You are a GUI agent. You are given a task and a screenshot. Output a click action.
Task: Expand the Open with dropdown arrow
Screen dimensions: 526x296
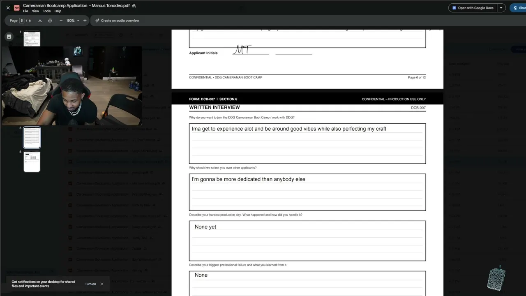point(501,8)
